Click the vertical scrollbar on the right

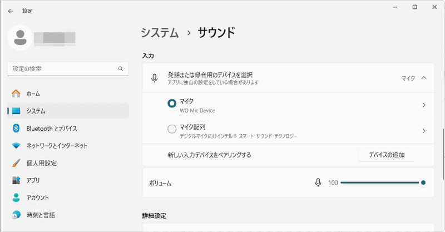point(443,154)
